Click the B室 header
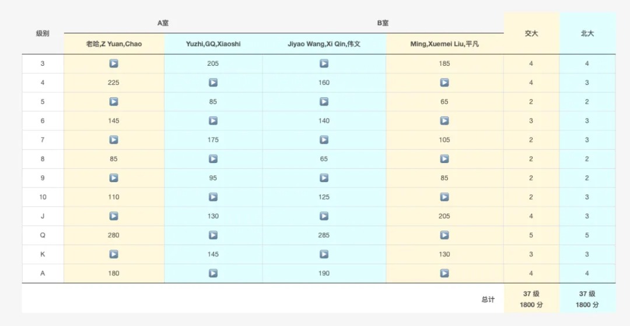Image resolution: width=630 pixels, height=326 pixels. (383, 23)
